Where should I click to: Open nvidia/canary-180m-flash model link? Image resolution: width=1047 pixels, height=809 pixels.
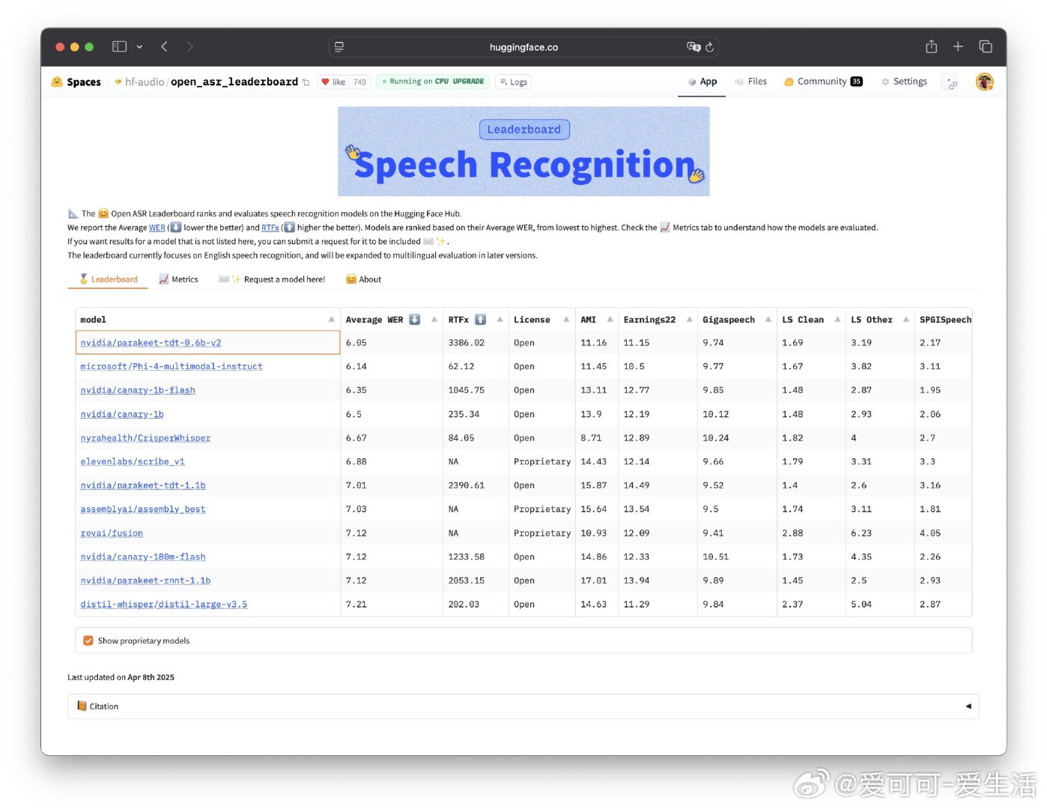143,557
